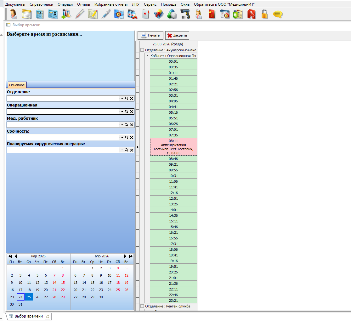Open the Отчеты menu
351x321 pixels.
tap(83, 4)
